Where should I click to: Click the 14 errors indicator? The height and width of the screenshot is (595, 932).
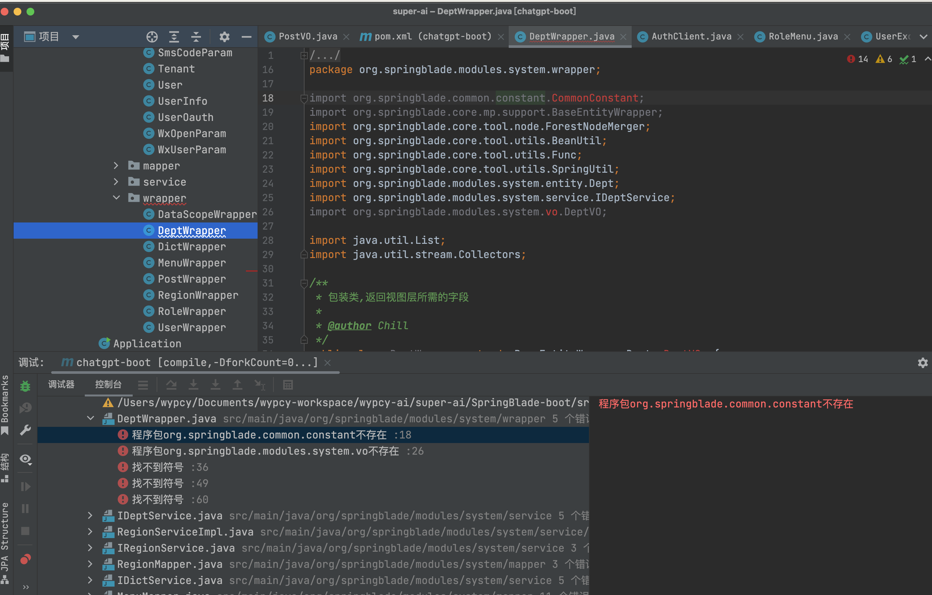pos(857,59)
